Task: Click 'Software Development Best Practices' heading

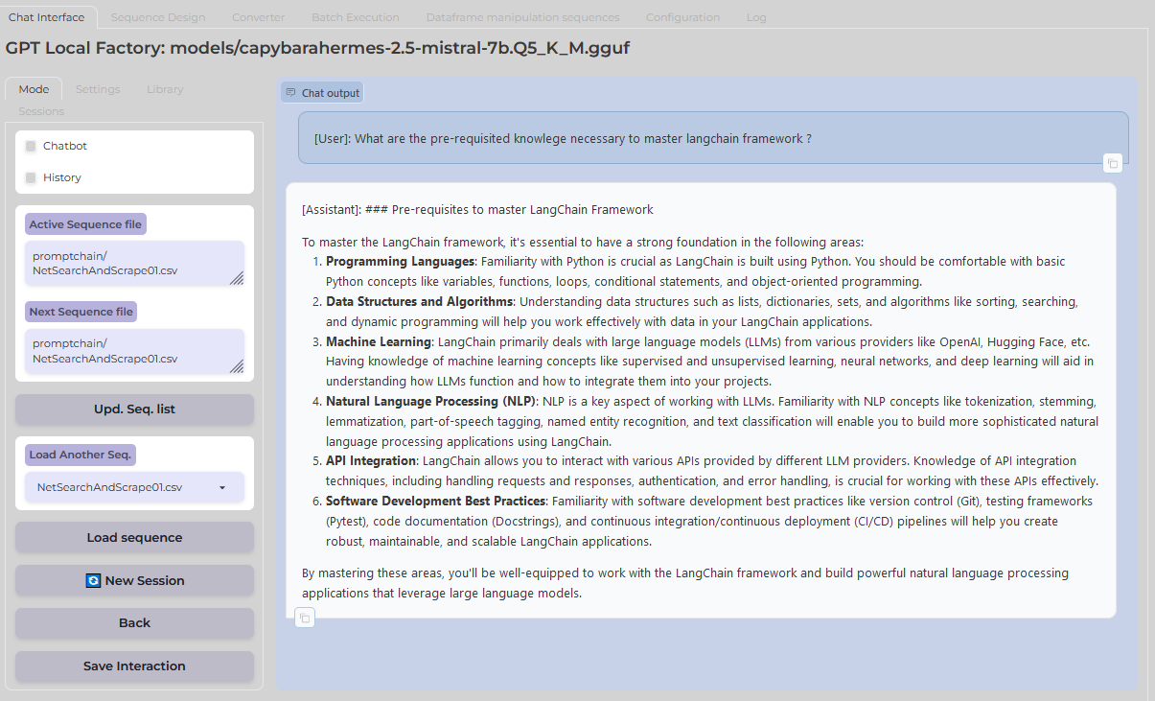Action: (436, 502)
